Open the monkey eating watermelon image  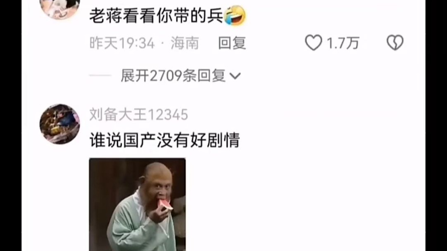click(138, 205)
